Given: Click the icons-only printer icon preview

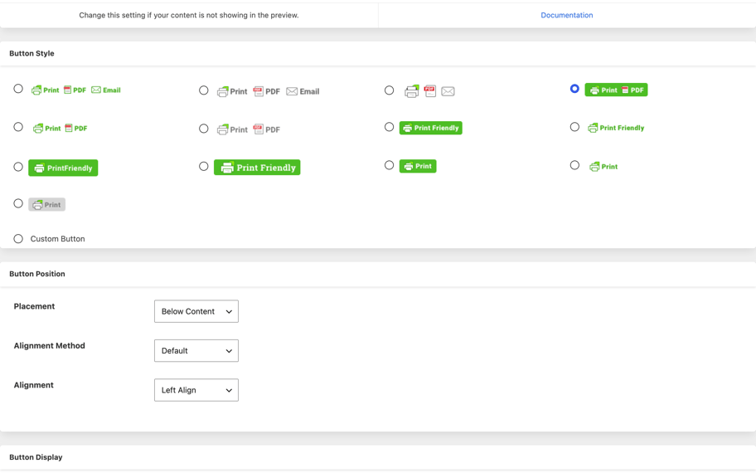Looking at the screenshot, I should point(411,91).
